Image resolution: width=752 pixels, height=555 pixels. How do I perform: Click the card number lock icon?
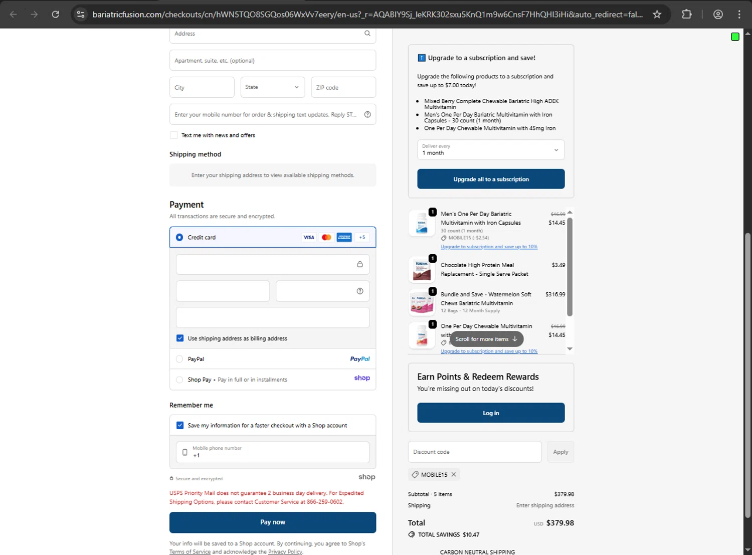[360, 264]
